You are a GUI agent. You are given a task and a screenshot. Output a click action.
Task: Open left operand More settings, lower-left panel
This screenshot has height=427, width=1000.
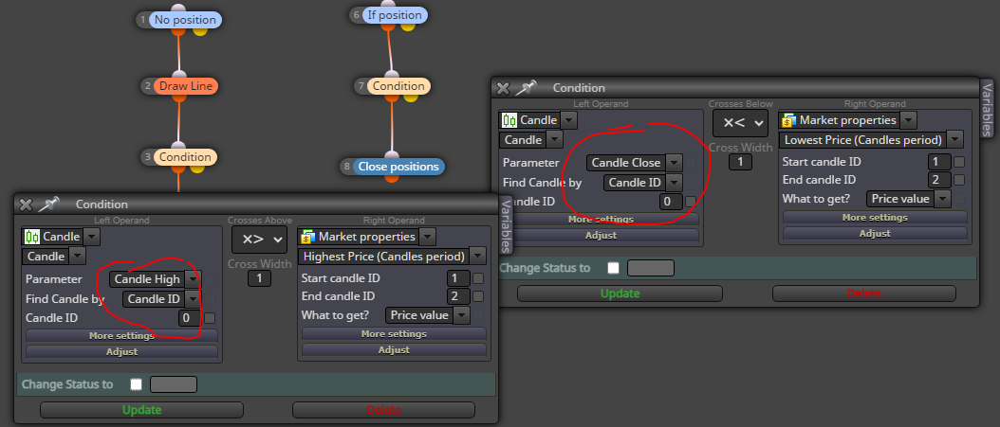pos(121,335)
